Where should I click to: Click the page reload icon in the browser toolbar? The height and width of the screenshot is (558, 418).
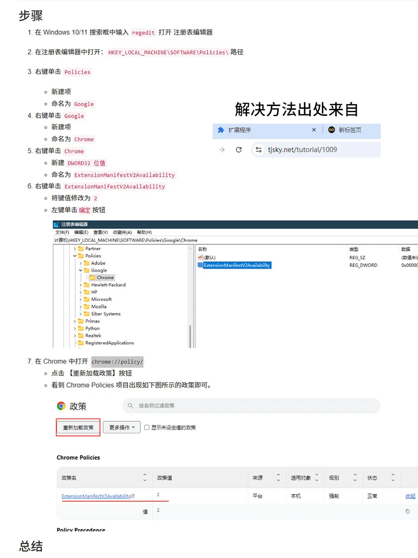(x=238, y=149)
